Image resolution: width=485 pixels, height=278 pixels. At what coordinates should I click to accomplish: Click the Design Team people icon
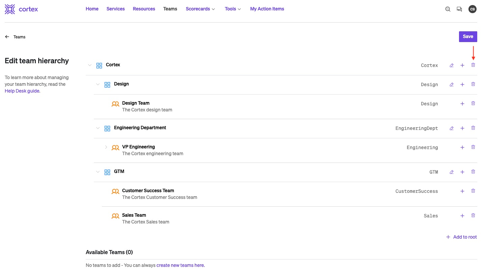pos(115,104)
